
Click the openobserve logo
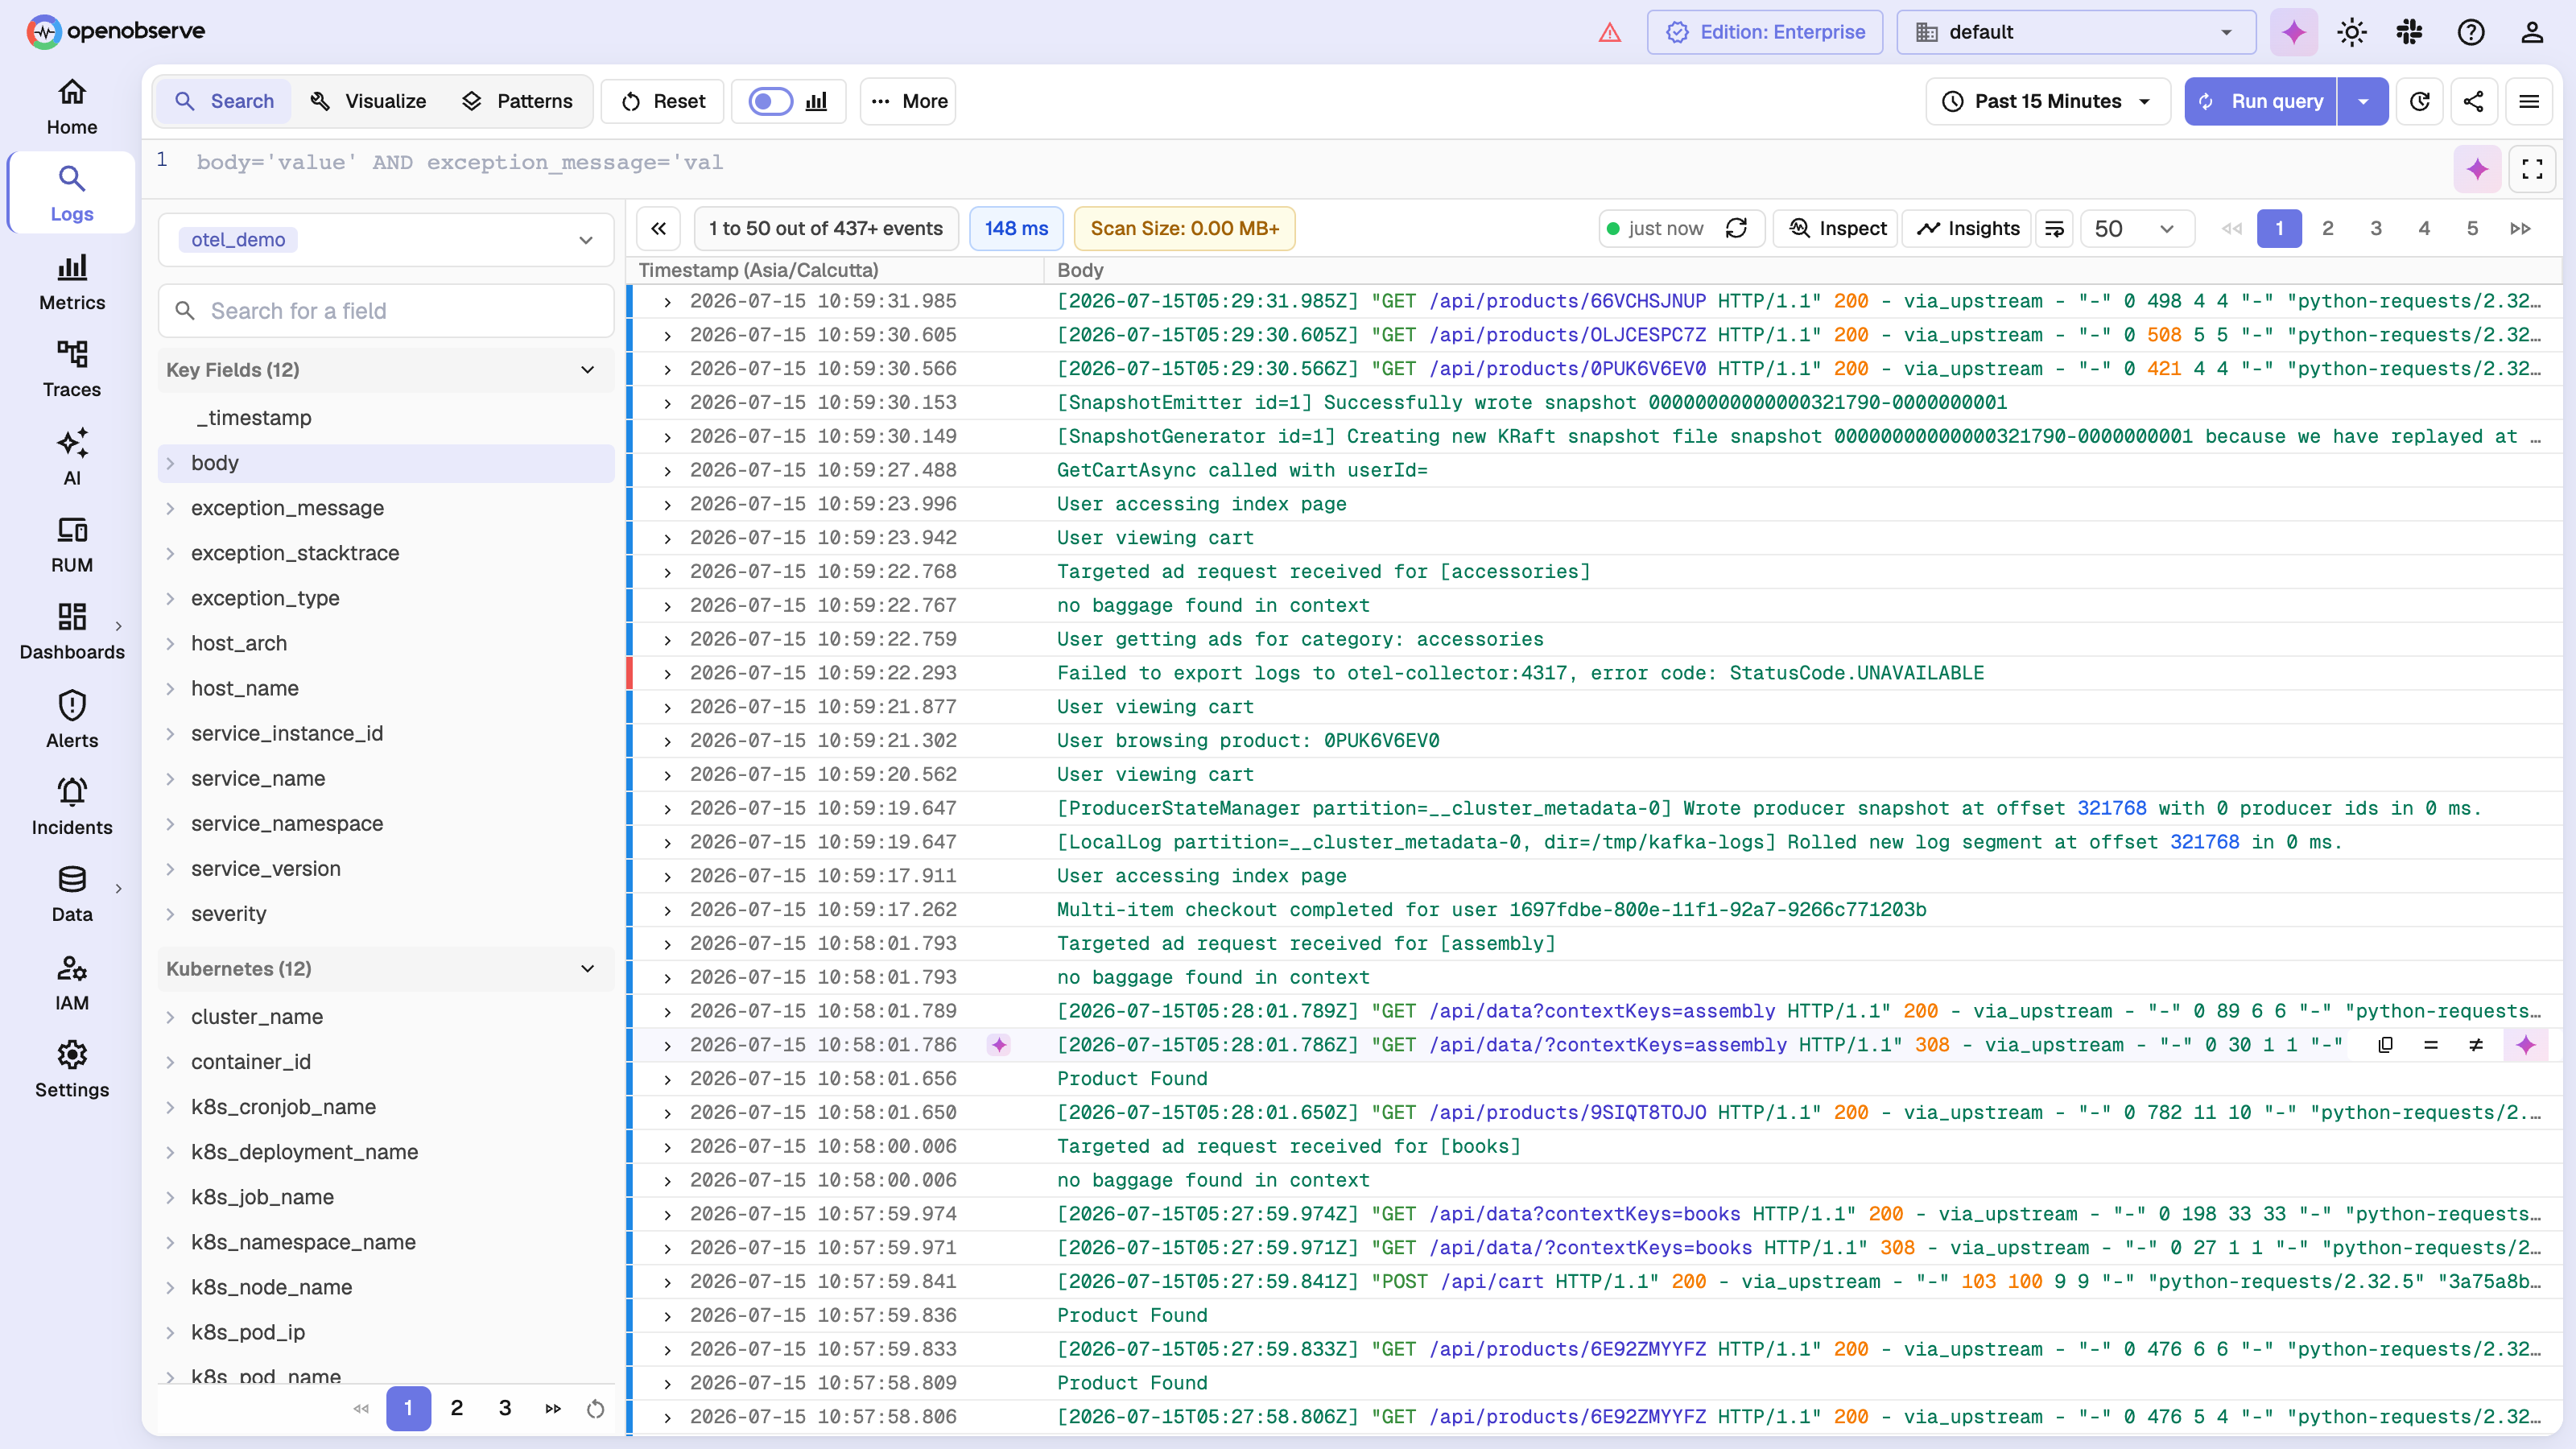116,31
